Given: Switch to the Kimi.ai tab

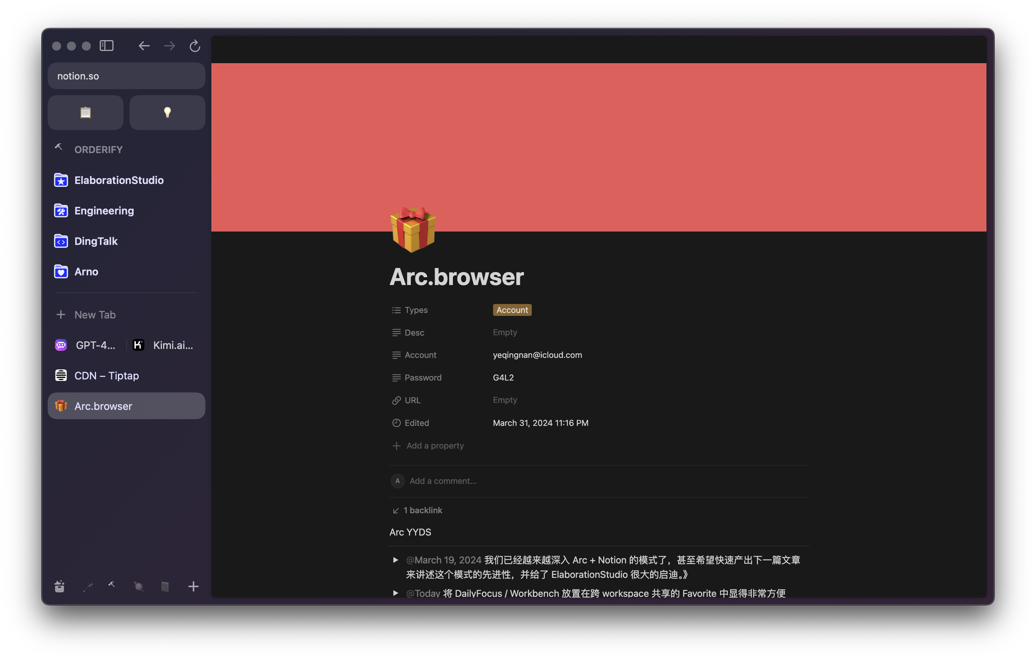Looking at the screenshot, I should 164,345.
